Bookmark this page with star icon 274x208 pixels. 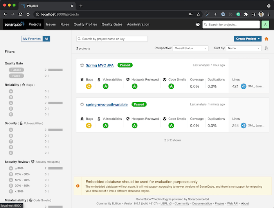(x=198, y=14)
